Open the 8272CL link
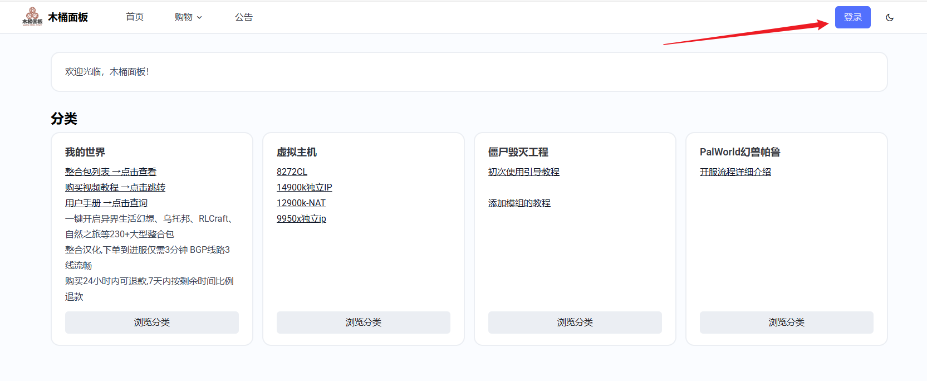The width and height of the screenshot is (927, 381). (292, 172)
